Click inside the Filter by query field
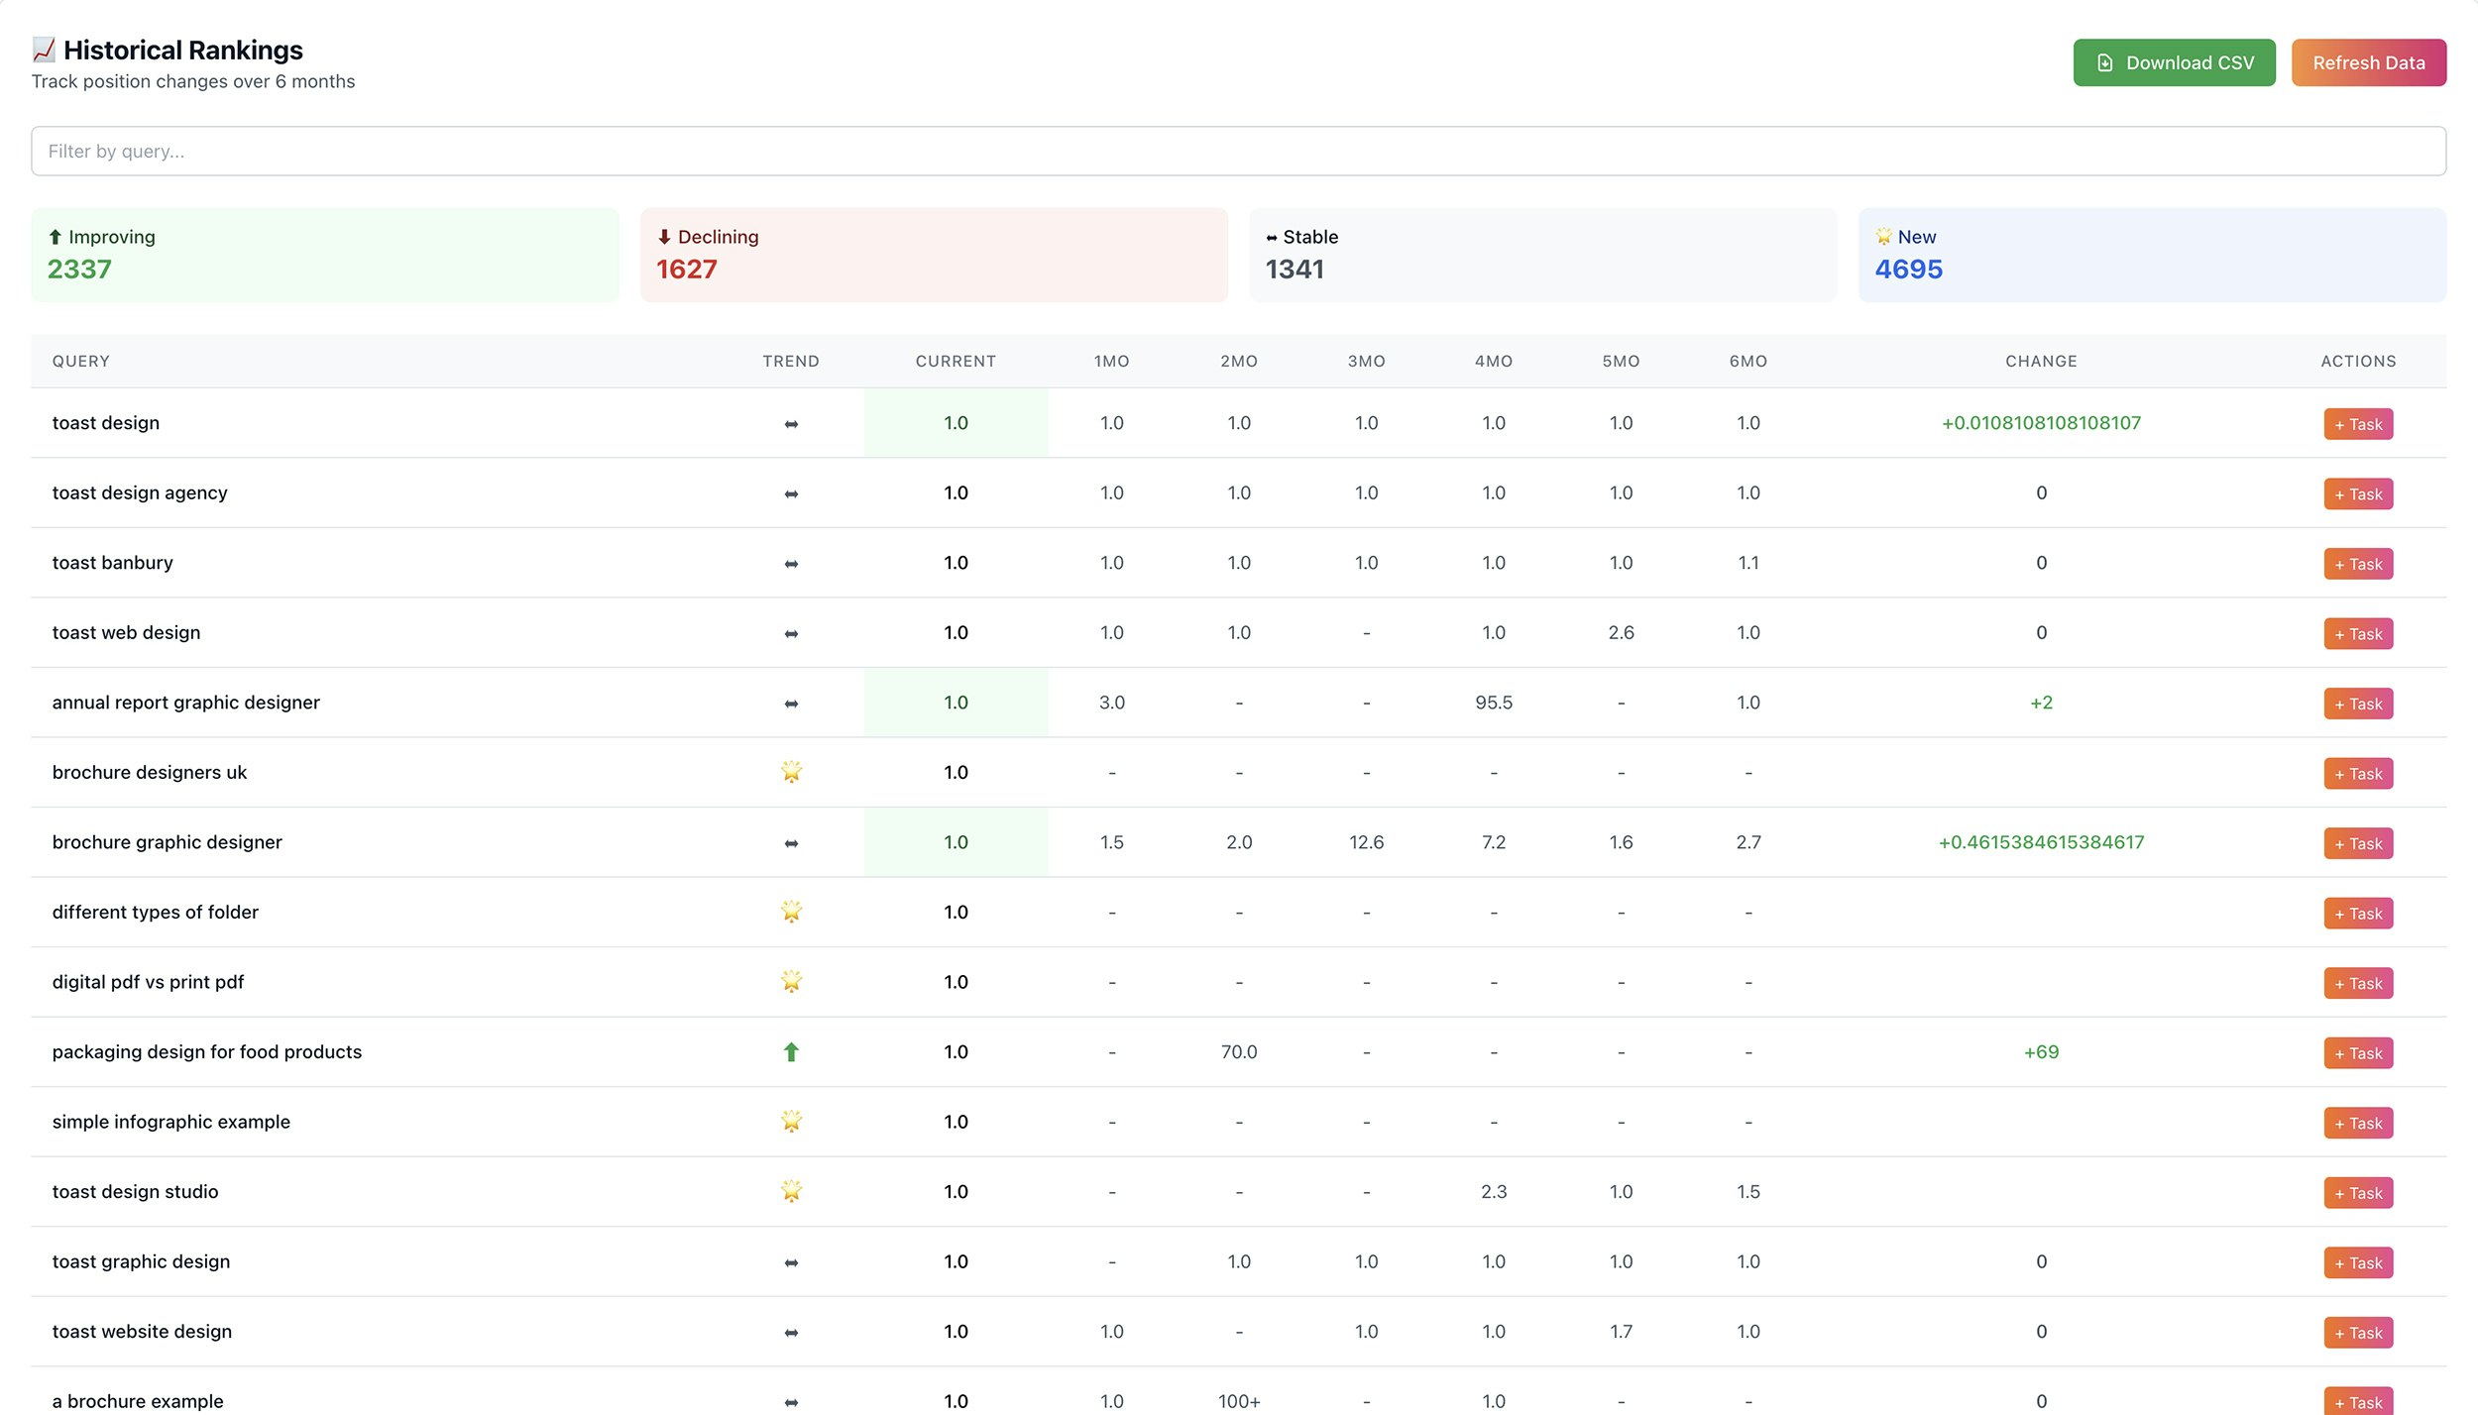Screen dimensions: 2478x1415 tap(1239, 151)
